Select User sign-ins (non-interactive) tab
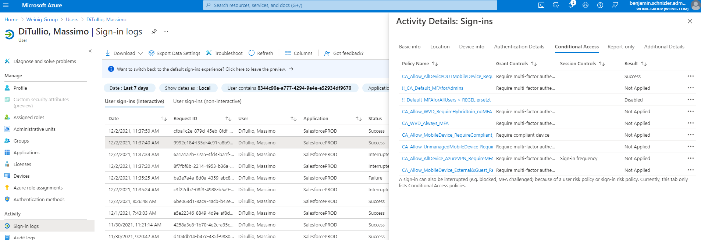 click(207, 101)
